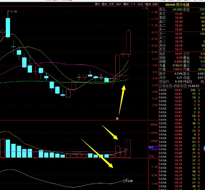Open the 历史 history view
This screenshot has height=190, width=205.
point(111,4)
